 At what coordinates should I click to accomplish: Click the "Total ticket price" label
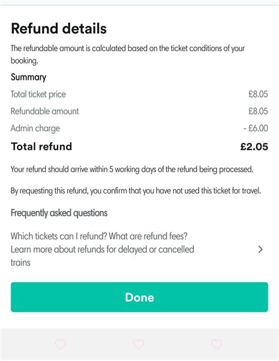(38, 95)
